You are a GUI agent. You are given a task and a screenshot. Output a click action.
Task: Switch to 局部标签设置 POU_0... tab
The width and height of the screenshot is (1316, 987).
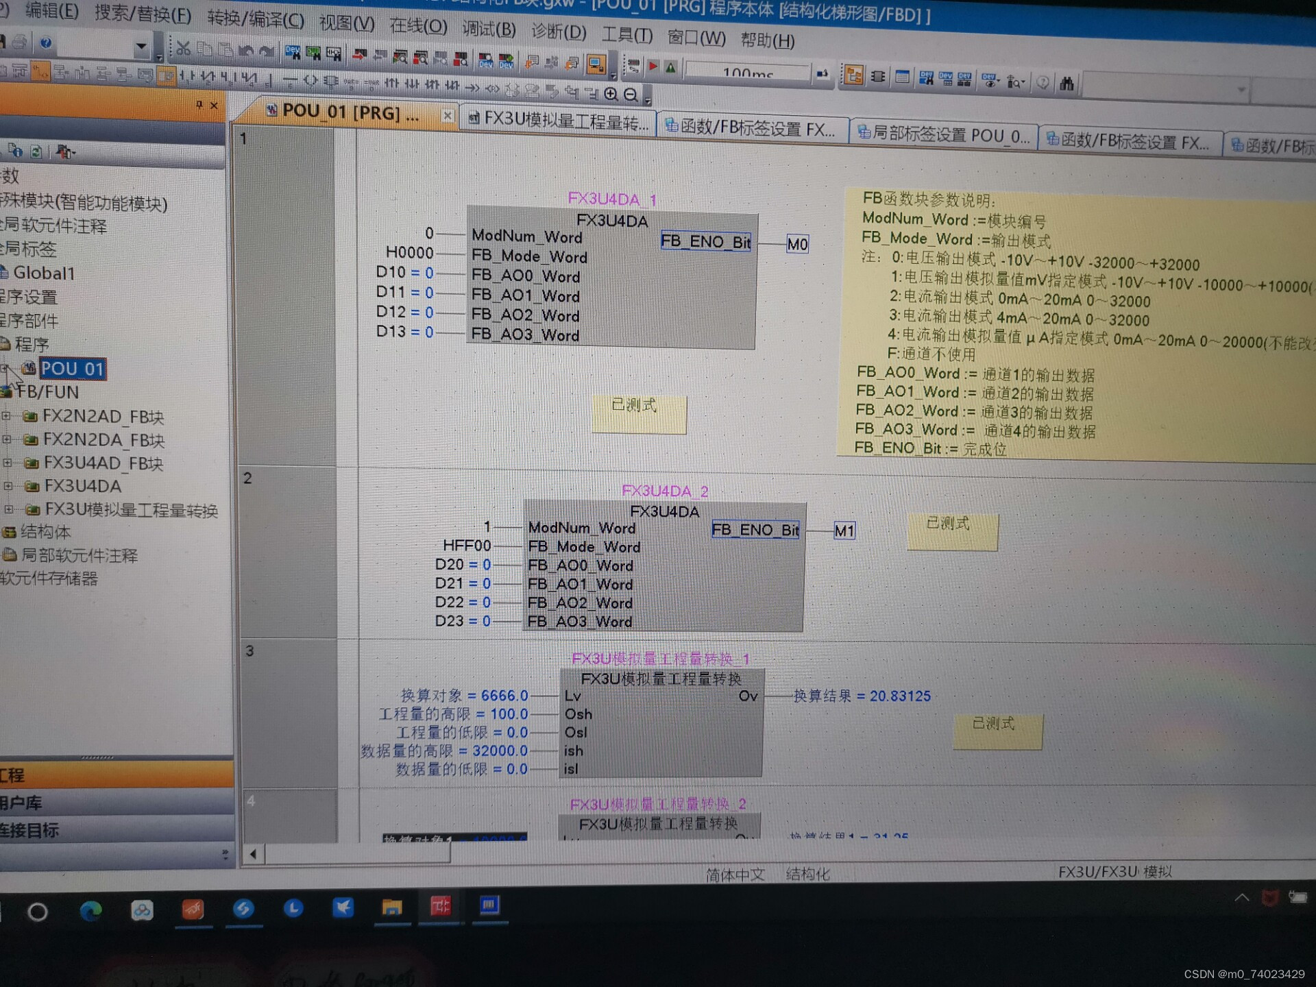944,134
